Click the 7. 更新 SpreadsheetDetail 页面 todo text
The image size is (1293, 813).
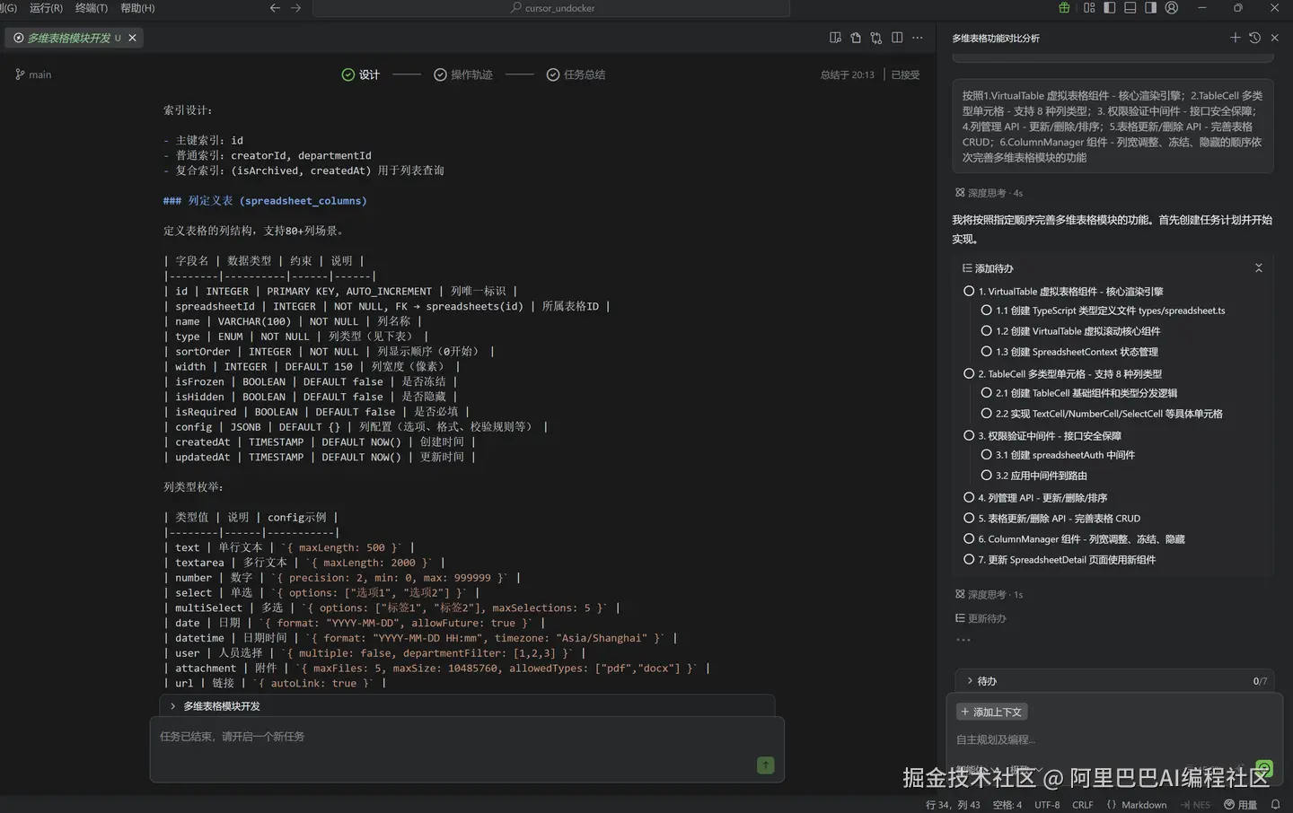pyautogui.click(x=1067, y=559)
